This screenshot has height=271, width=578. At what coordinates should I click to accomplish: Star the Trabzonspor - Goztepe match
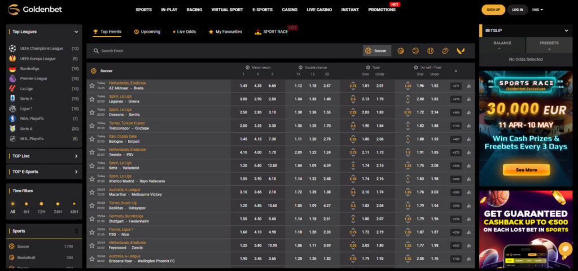point(92,126)
